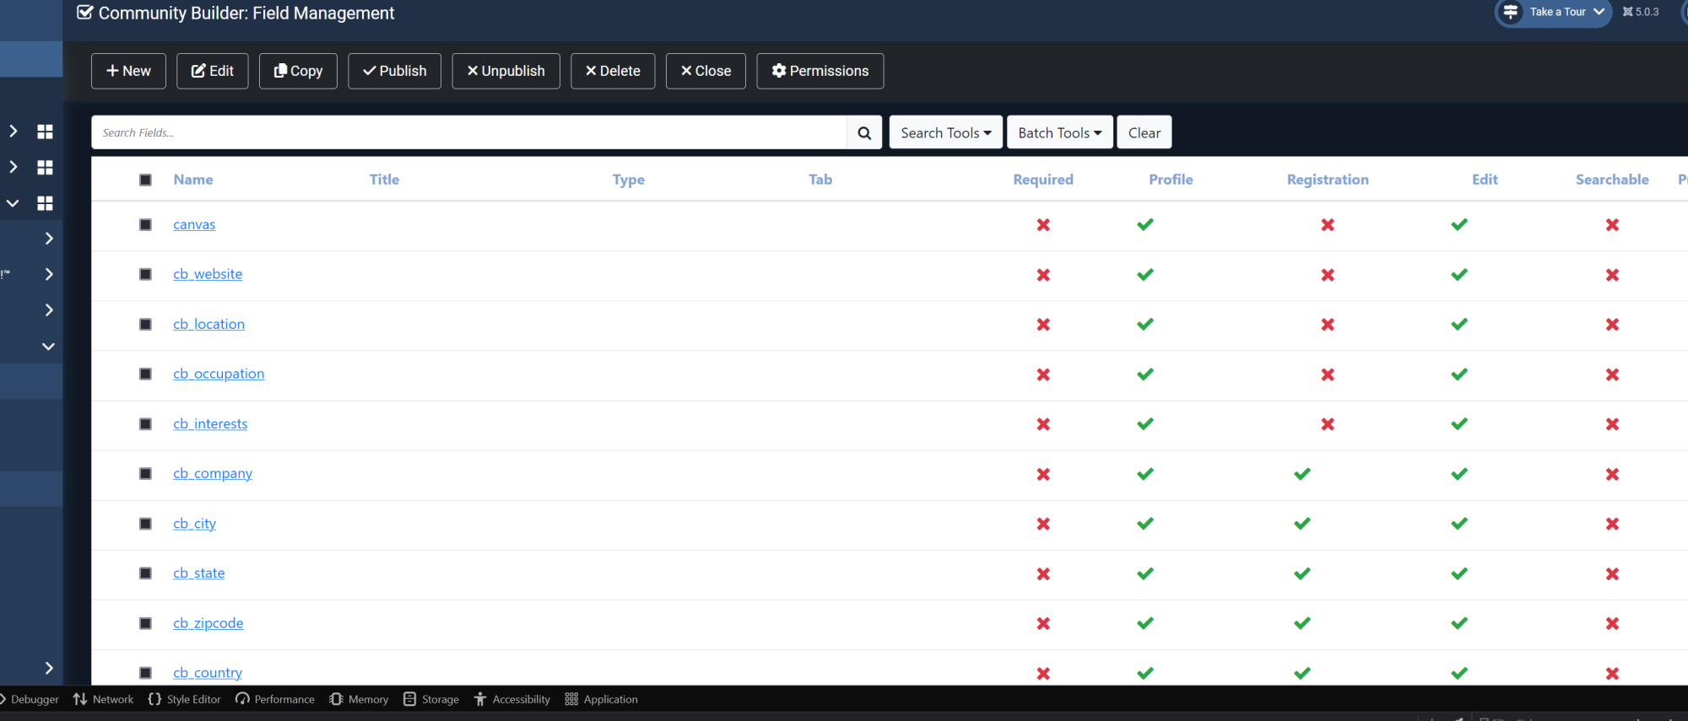Toggle Edit checkmark for cb_city

tap(1459, 524)
